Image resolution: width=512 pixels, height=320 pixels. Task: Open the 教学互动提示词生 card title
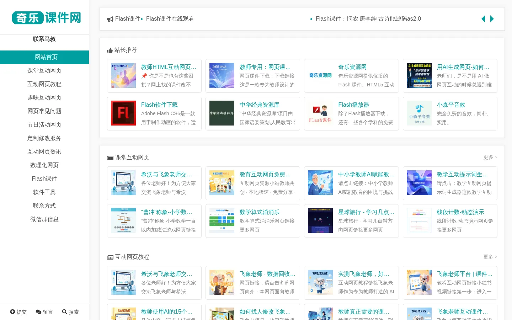point(462,175)
